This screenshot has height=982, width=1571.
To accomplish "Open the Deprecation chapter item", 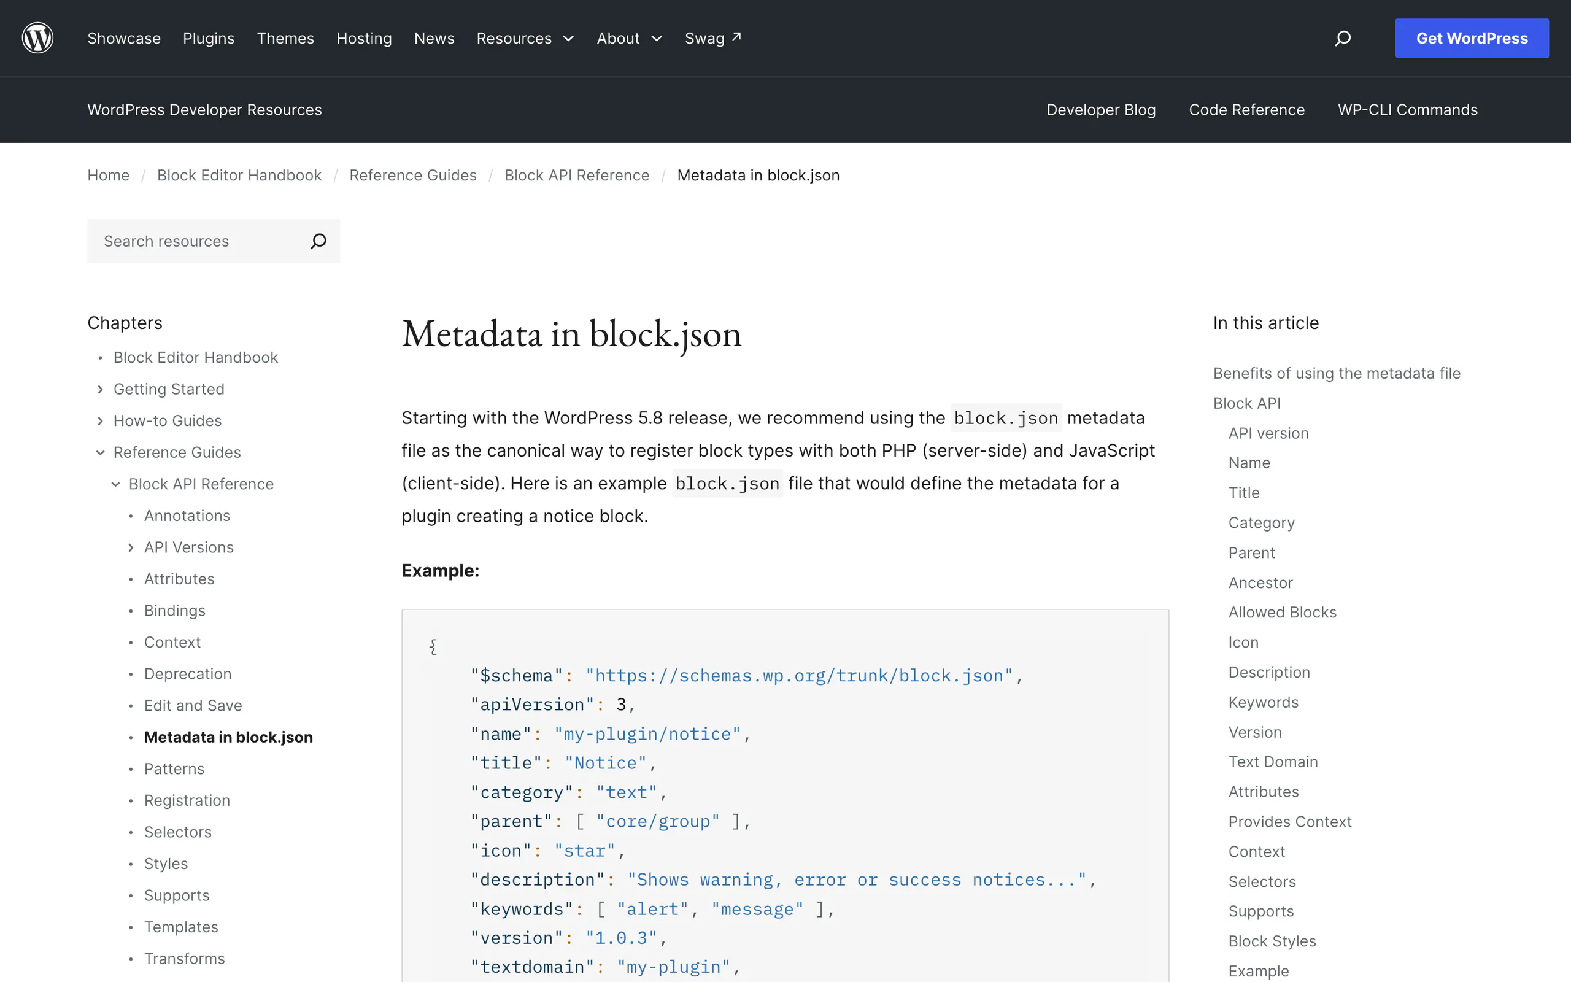I will [x=188, y=674].
